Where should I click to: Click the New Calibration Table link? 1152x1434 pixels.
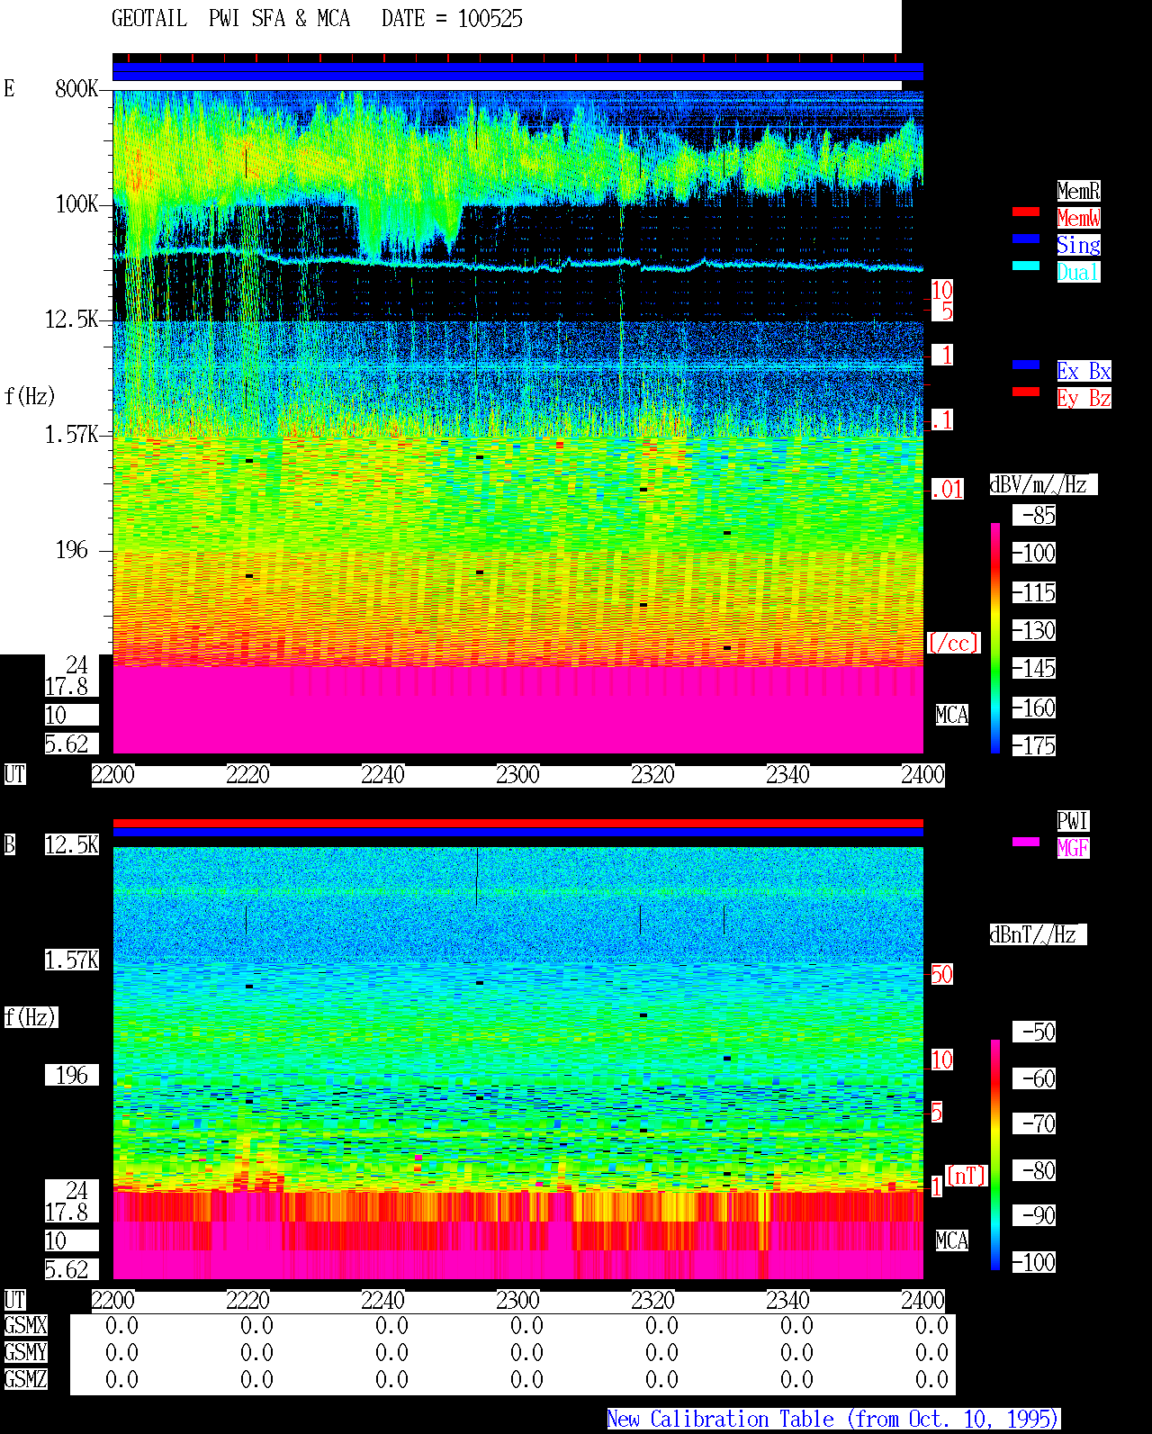pyautogui.click(x=833, y=1420)
